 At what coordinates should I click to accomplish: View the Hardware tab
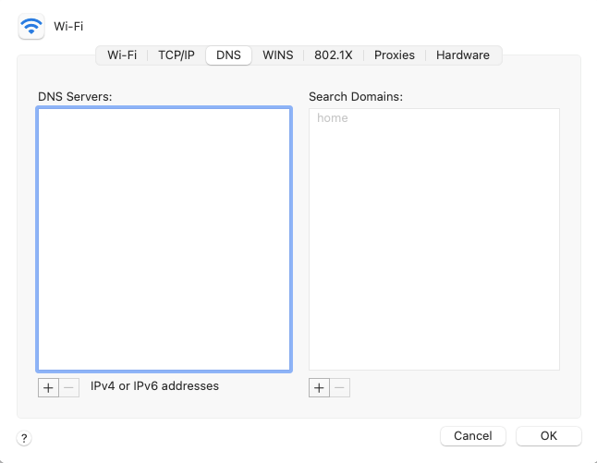(x=463, y=55)
